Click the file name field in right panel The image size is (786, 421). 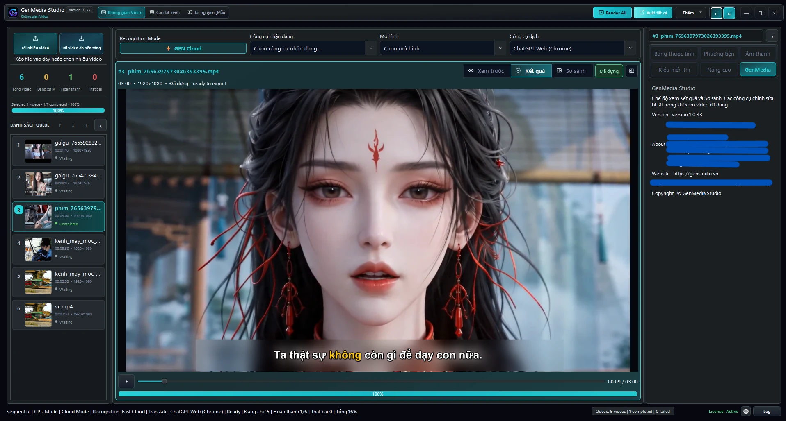click(706, 36)
